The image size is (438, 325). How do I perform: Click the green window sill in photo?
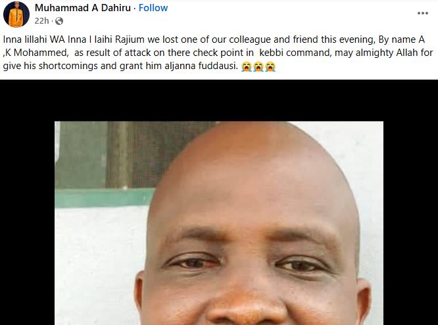105,198
